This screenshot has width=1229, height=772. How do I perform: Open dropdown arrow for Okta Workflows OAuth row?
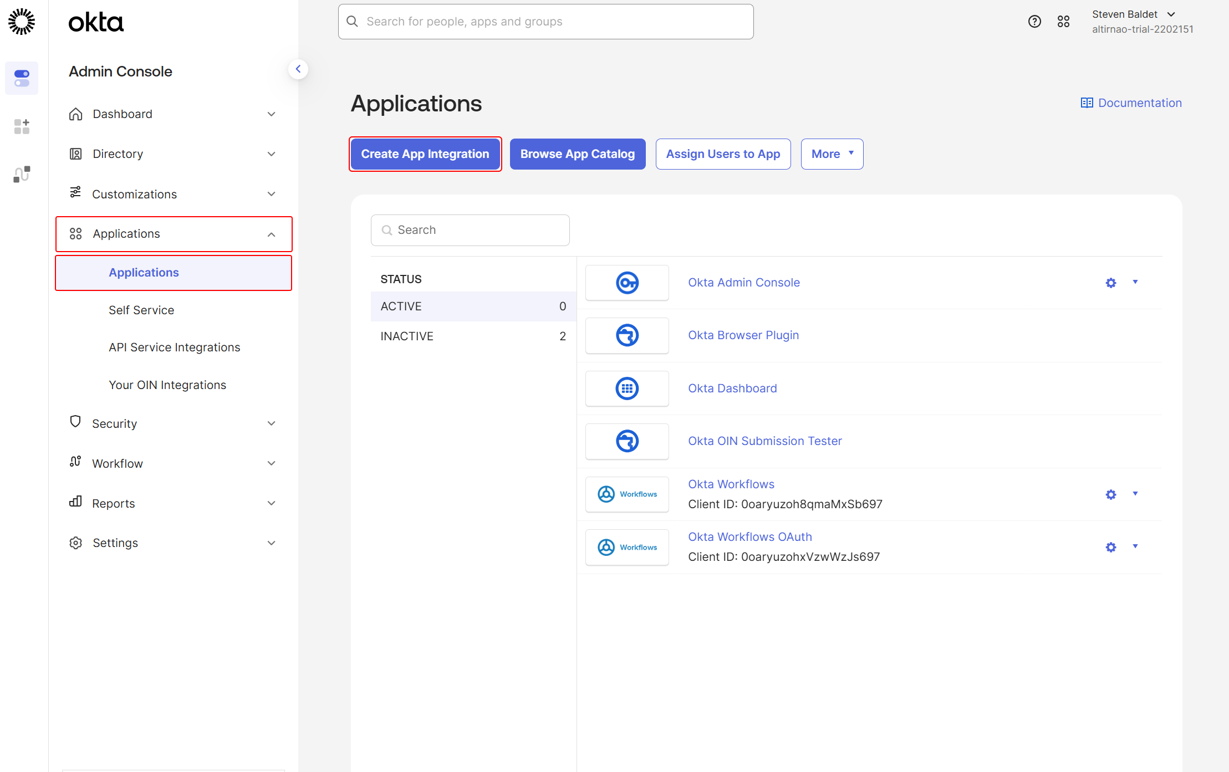pyautogui.click(x=1135, y=546)
